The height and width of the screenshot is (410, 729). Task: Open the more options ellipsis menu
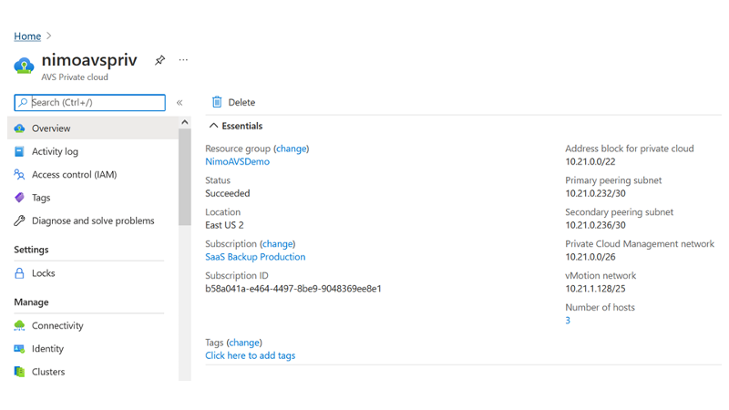point(183,60)
